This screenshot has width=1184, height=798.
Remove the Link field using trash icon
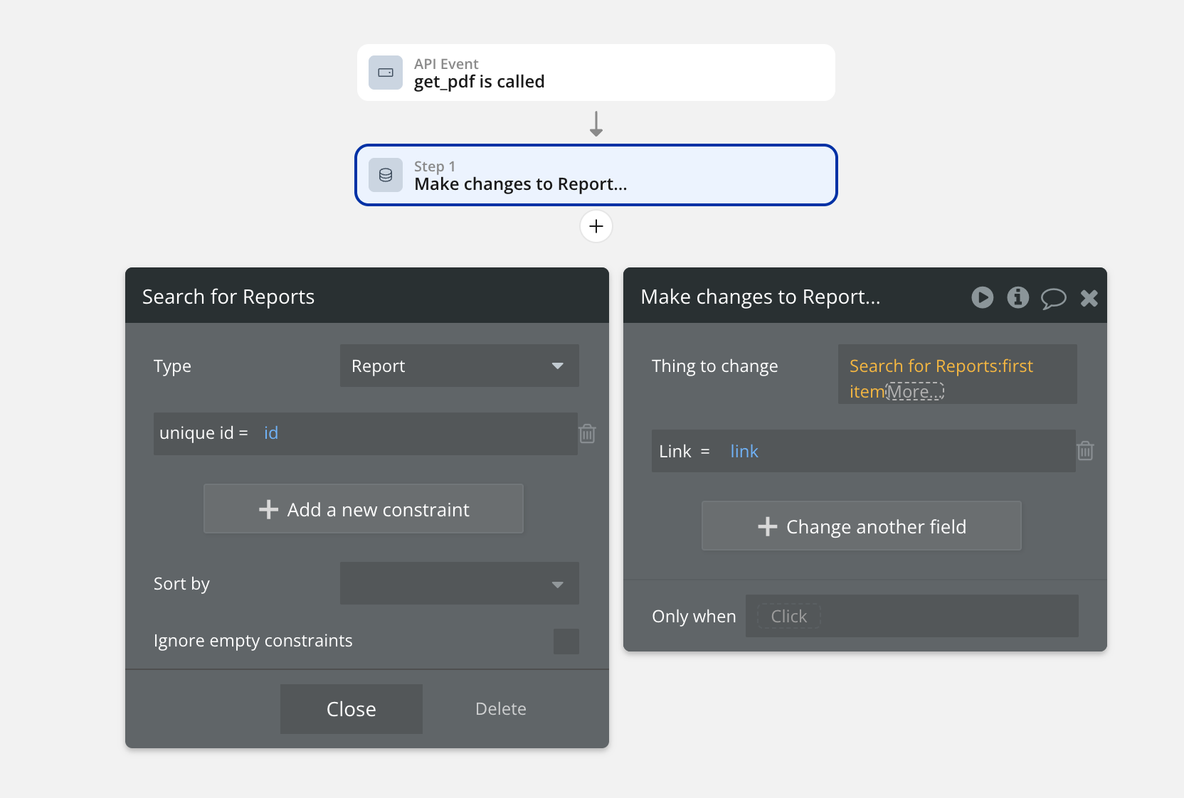click(1085, 451)
